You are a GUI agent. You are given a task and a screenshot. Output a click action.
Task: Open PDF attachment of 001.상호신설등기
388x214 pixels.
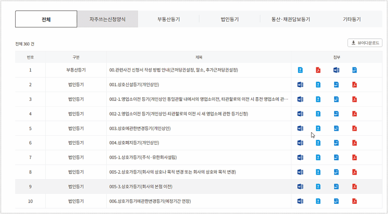pyautogui.click(x=355, y=85)
